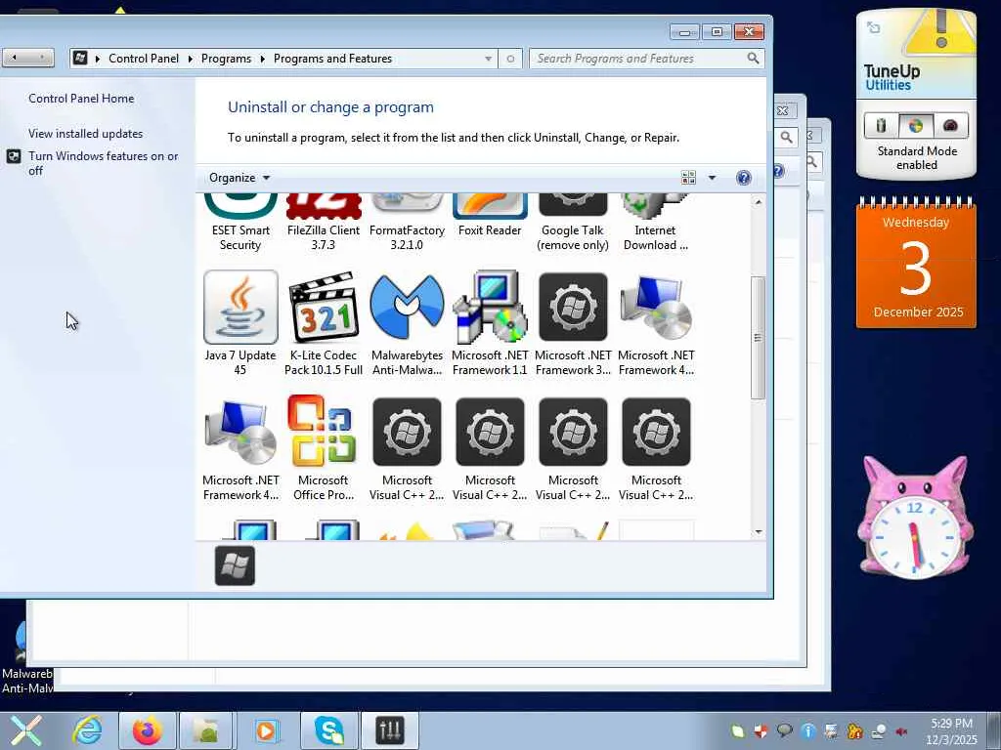Image resolution: width=1001 pixels, height=750 pixels.
Task: Go to Control Panel breadcrumb
Action: click(144, 59)
